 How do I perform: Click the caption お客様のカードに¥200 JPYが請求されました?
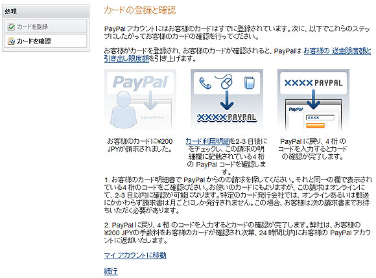pos(140,145)
